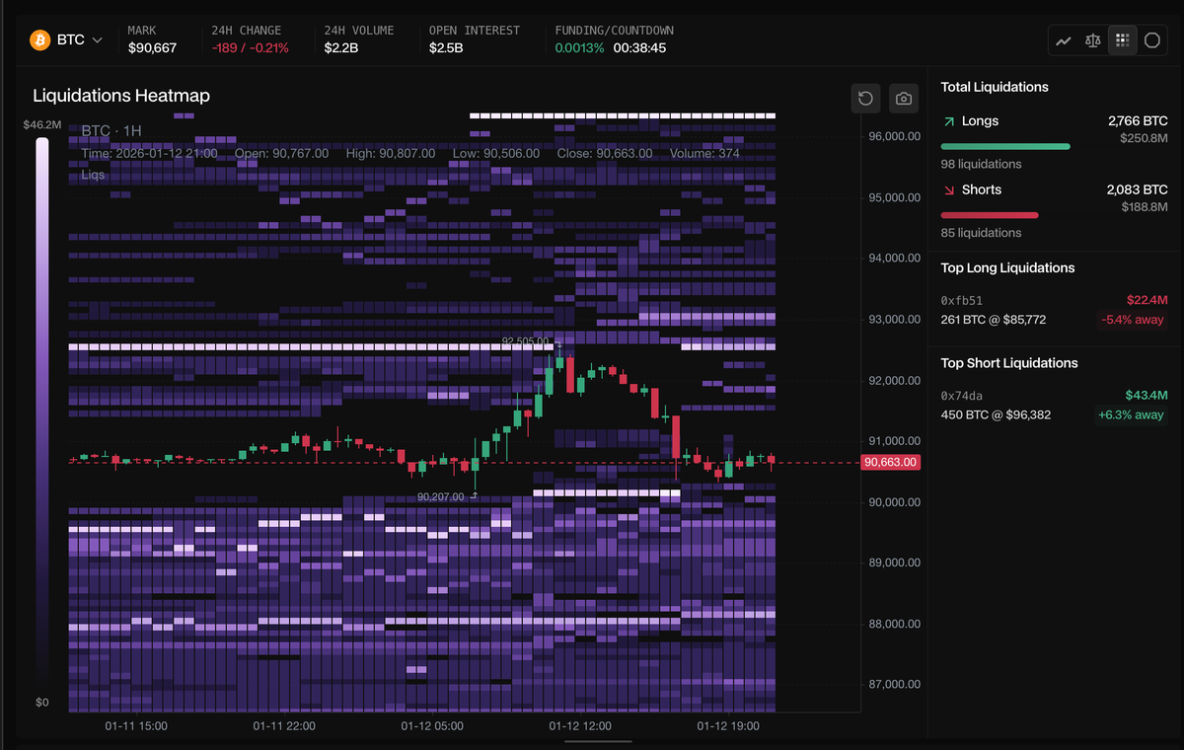The width and height of the screenshot is (1184, 750).
Task: Switch to the balance scales view icon
Action: pos(1092,40)
